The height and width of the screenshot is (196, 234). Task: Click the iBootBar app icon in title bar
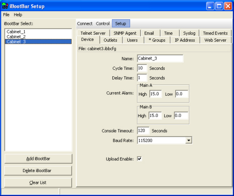[5, 6]
